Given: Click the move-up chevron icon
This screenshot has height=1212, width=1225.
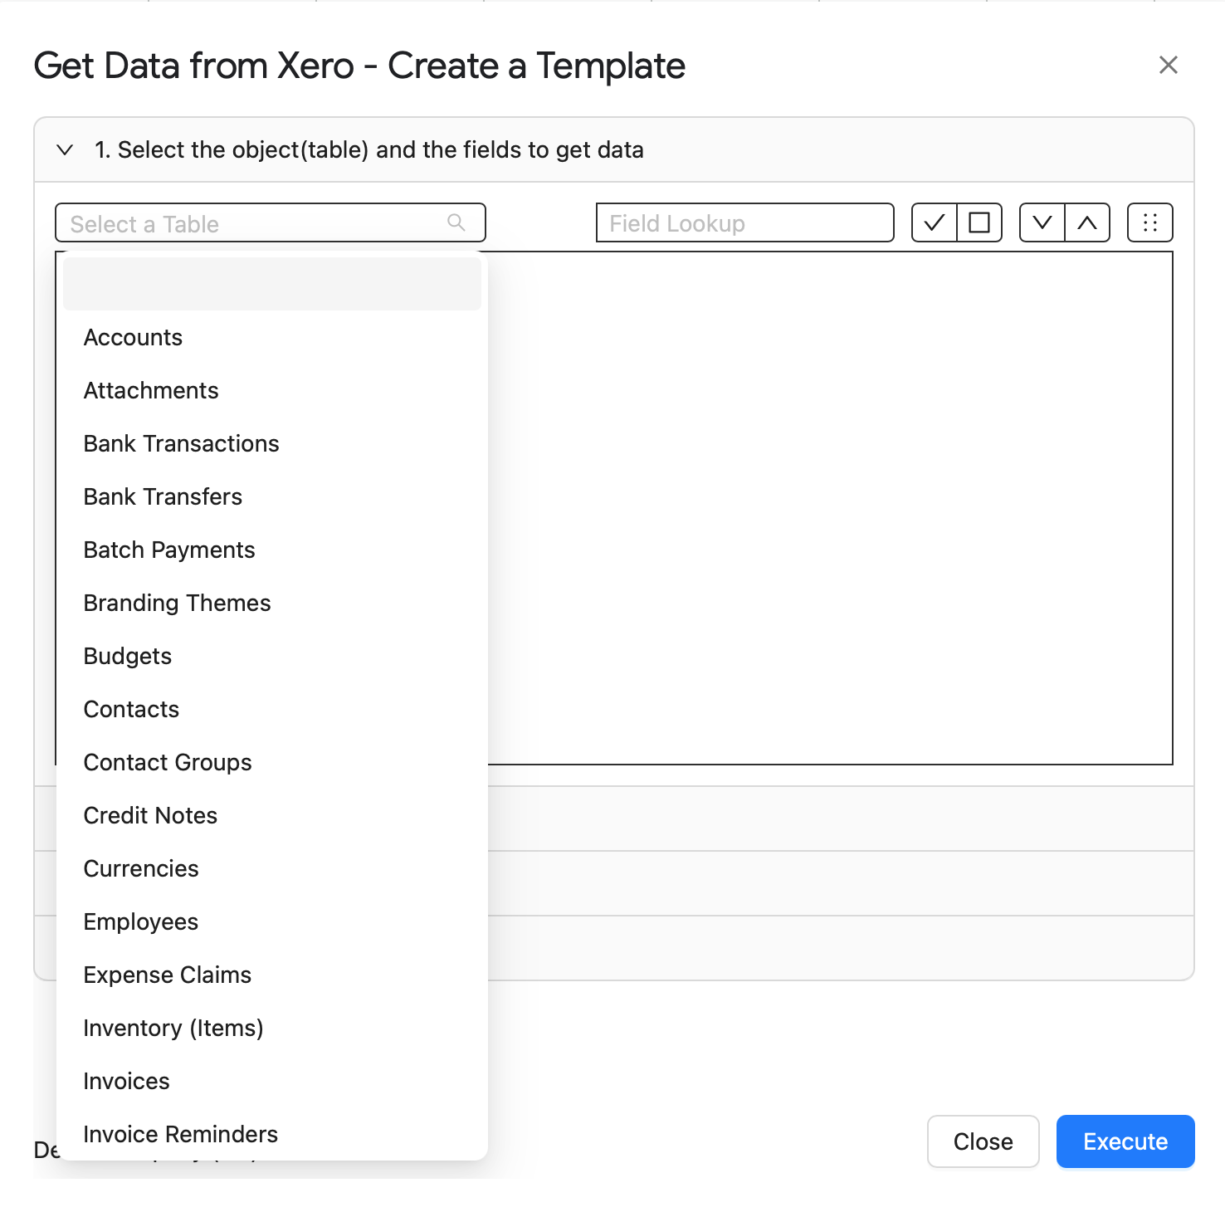Looking at the screenshot, I should [1087, 222].
